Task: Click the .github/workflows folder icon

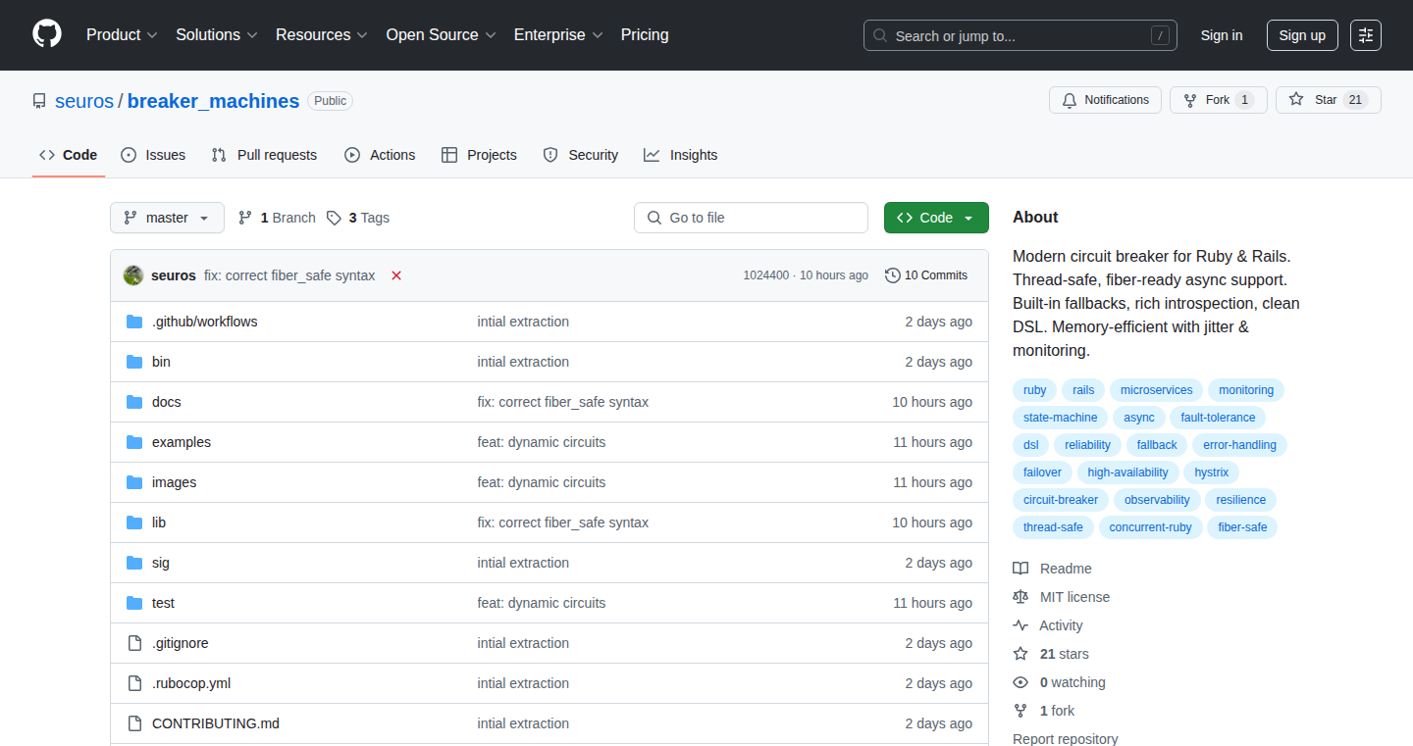Action: point(134,322)
